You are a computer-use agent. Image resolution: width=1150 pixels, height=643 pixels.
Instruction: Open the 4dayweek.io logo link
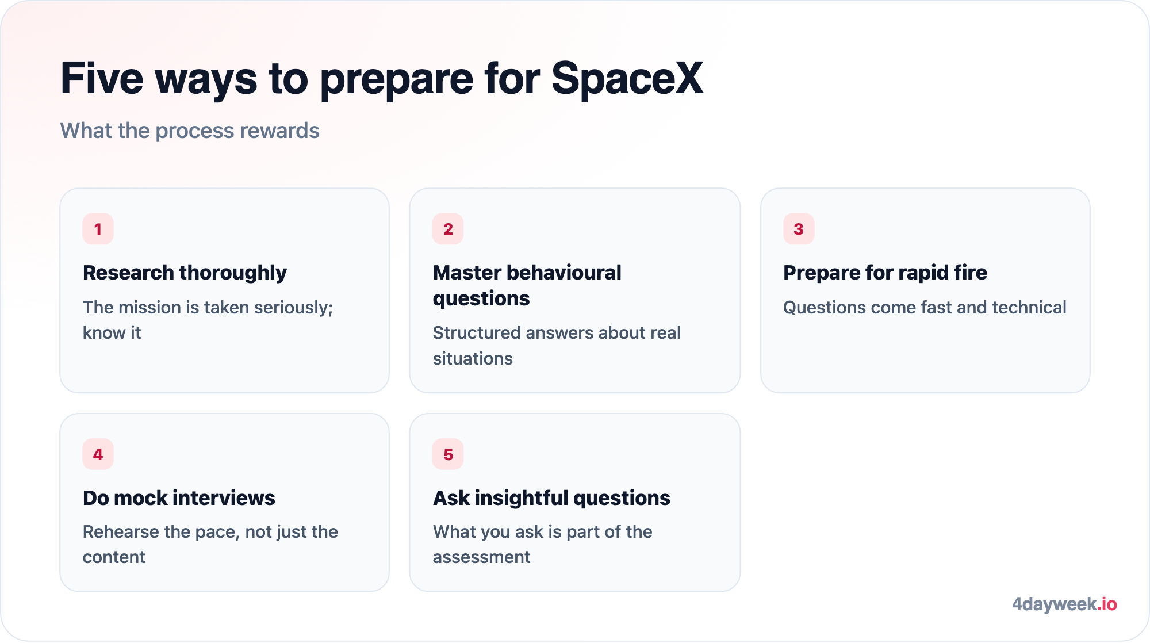(1064, 604)
